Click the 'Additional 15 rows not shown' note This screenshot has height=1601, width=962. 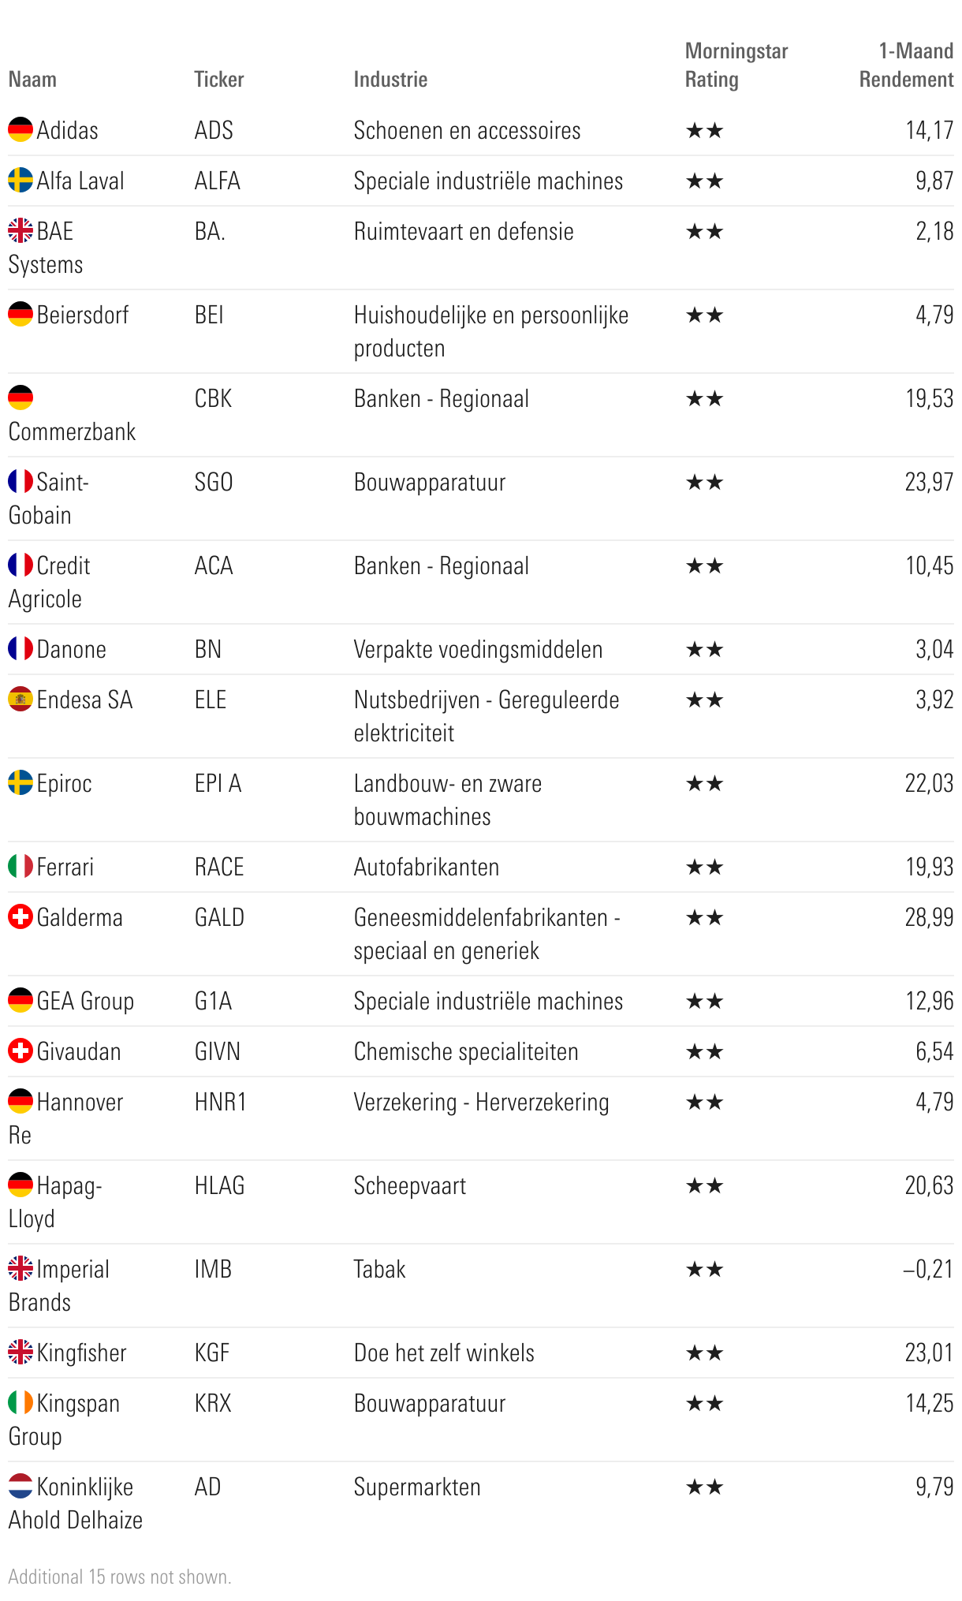[x=120, y=1577]
